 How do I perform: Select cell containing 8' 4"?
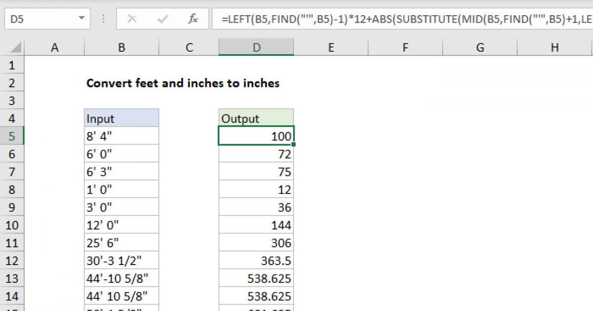(122, 136)
